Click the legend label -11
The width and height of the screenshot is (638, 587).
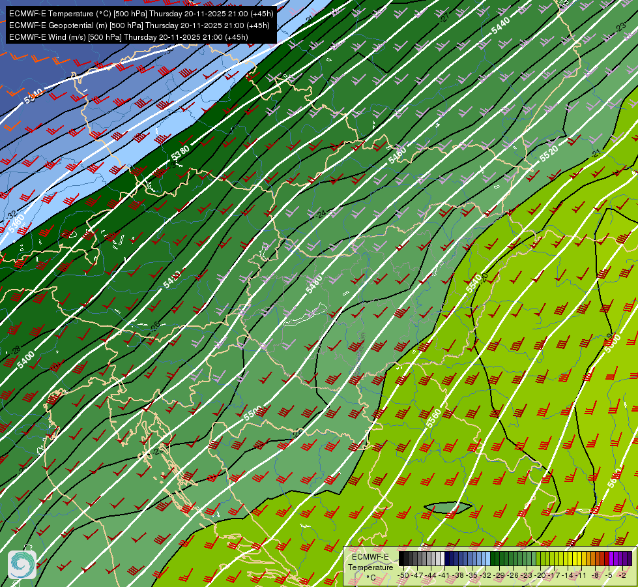[x=581, y=575]
